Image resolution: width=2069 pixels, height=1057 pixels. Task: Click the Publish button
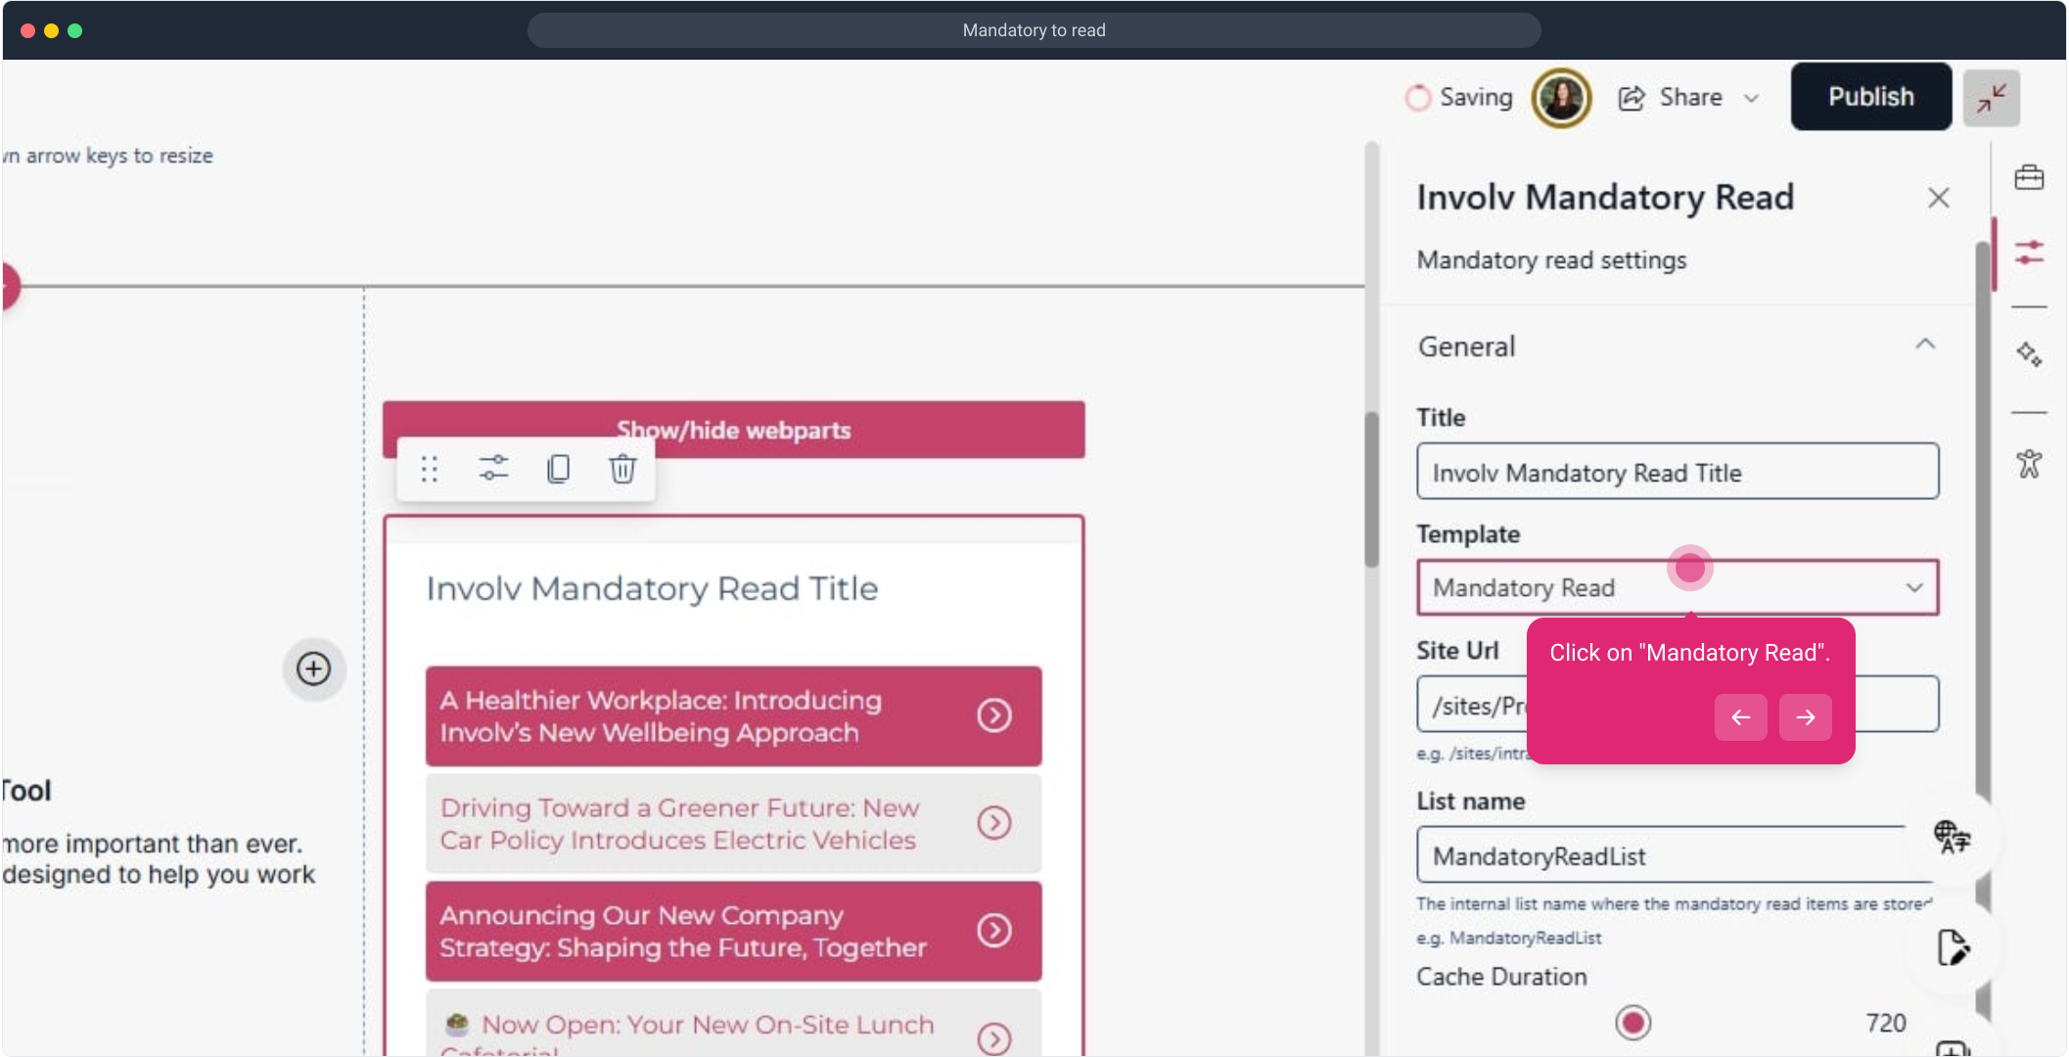pos(1870,97)
